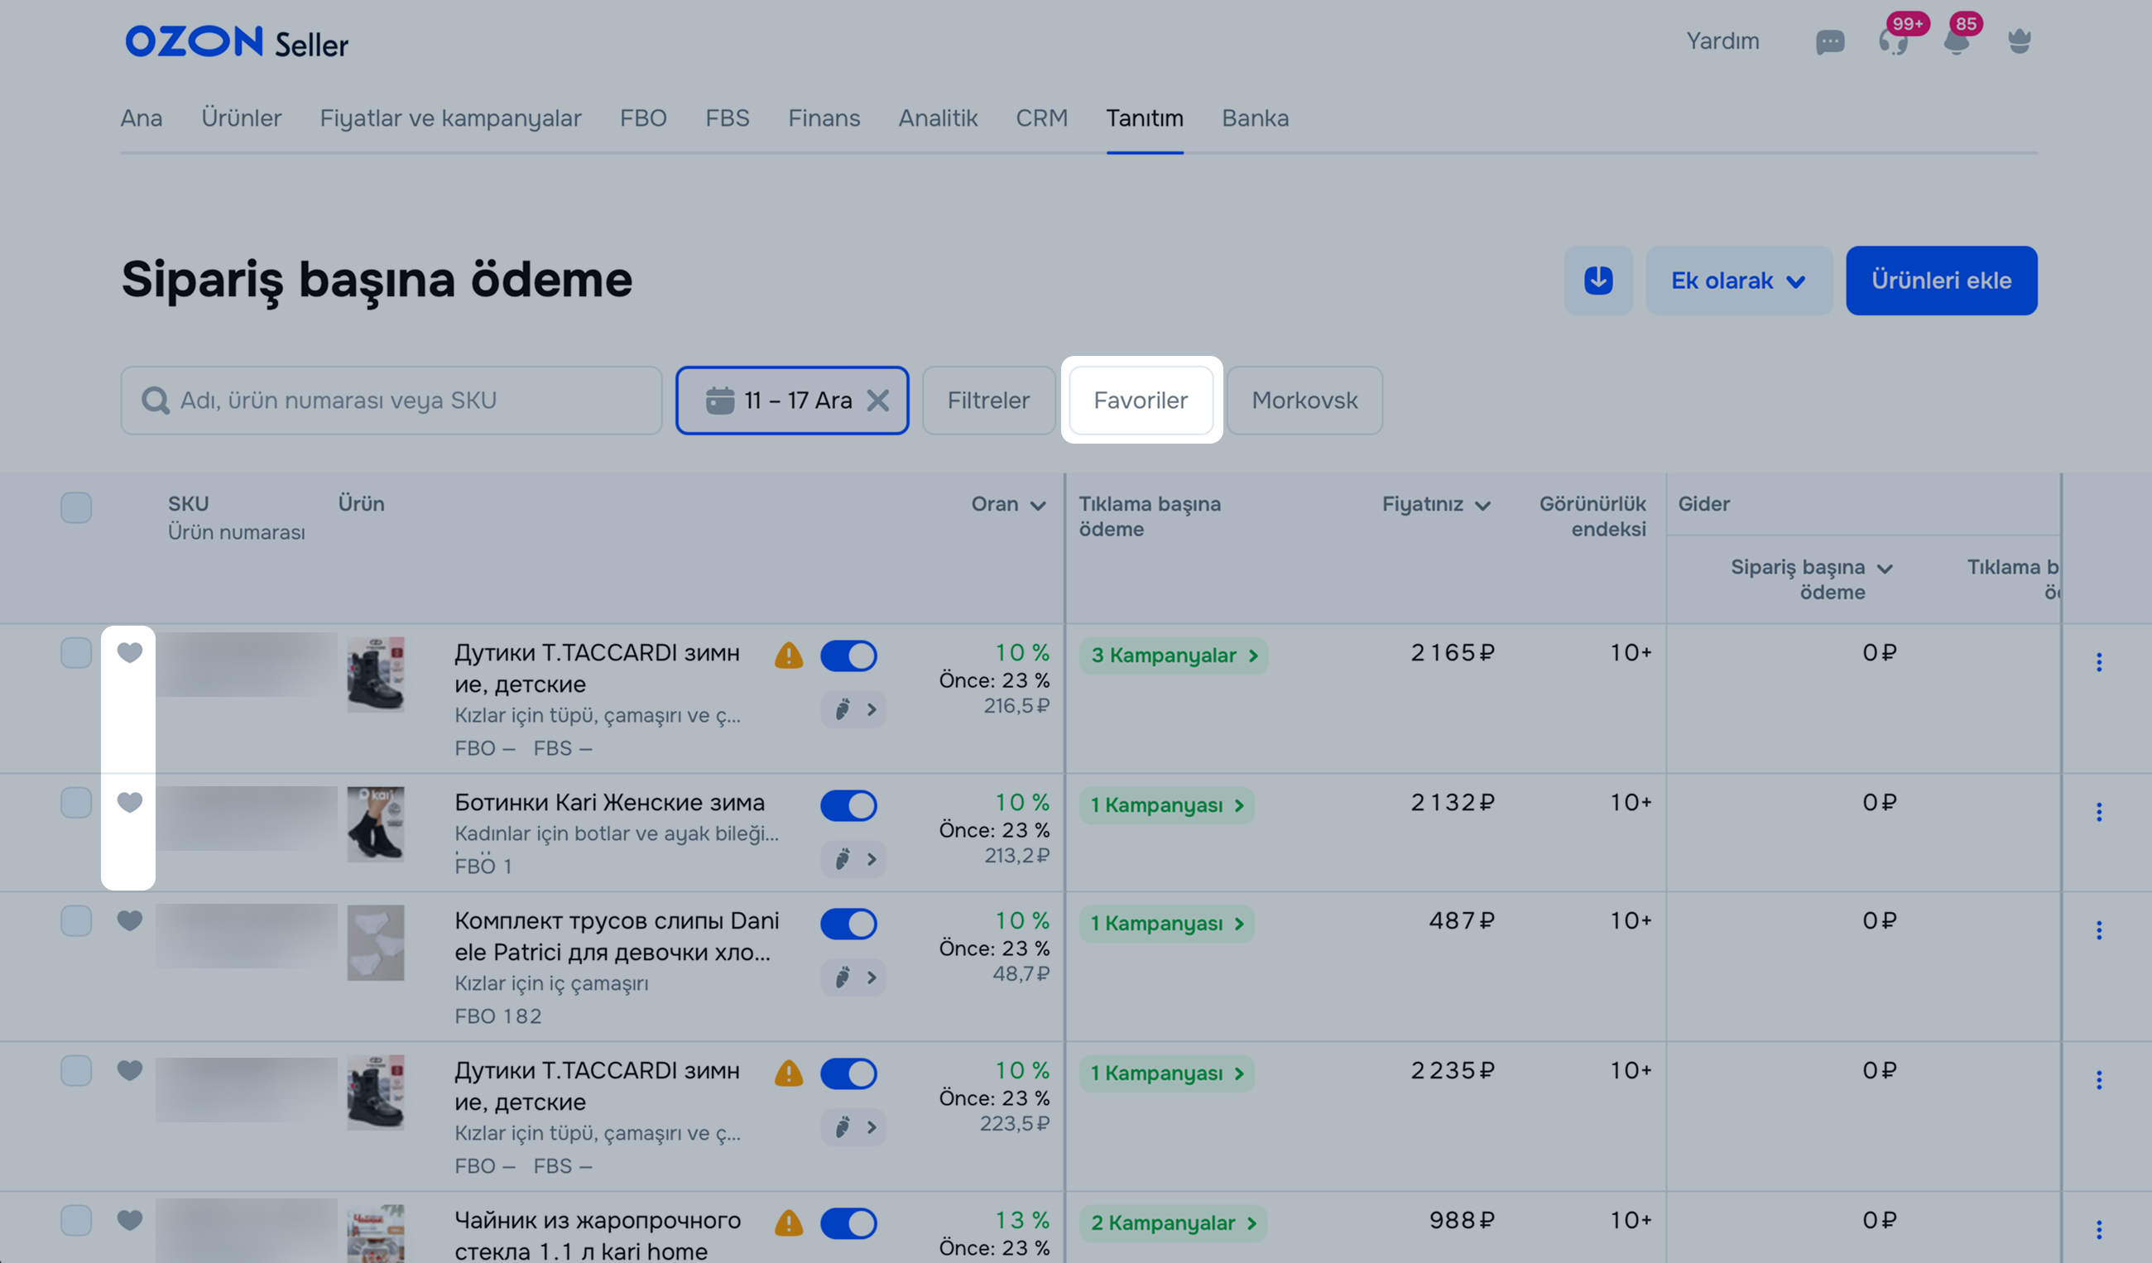The height and width of the screenshot is (1263, 2152).
Task: Open the 3 Kampanyalar link
Action: pyautogui.click(x=1173, y=656)
